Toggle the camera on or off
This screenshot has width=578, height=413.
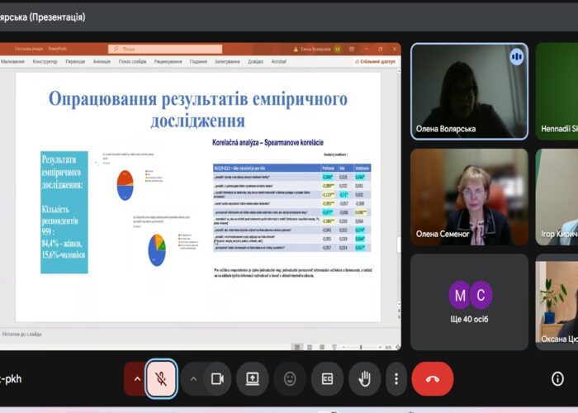tap(218, 379)
